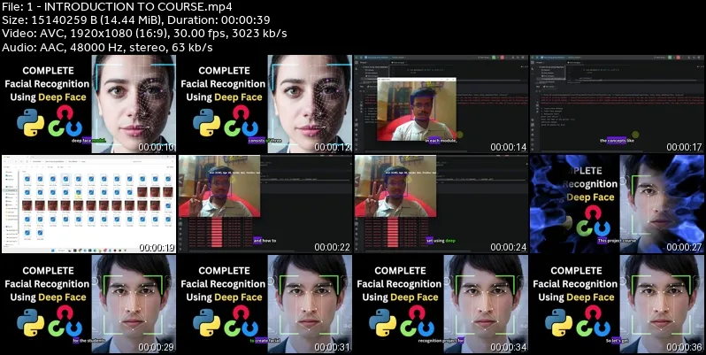Click the caption 'consists of three'

pyautogui.click(x=265, y=141)
